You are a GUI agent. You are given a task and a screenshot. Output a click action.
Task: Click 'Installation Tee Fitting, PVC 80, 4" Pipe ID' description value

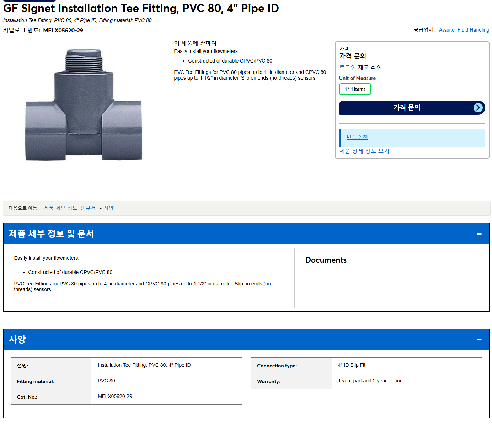[144, 365]
